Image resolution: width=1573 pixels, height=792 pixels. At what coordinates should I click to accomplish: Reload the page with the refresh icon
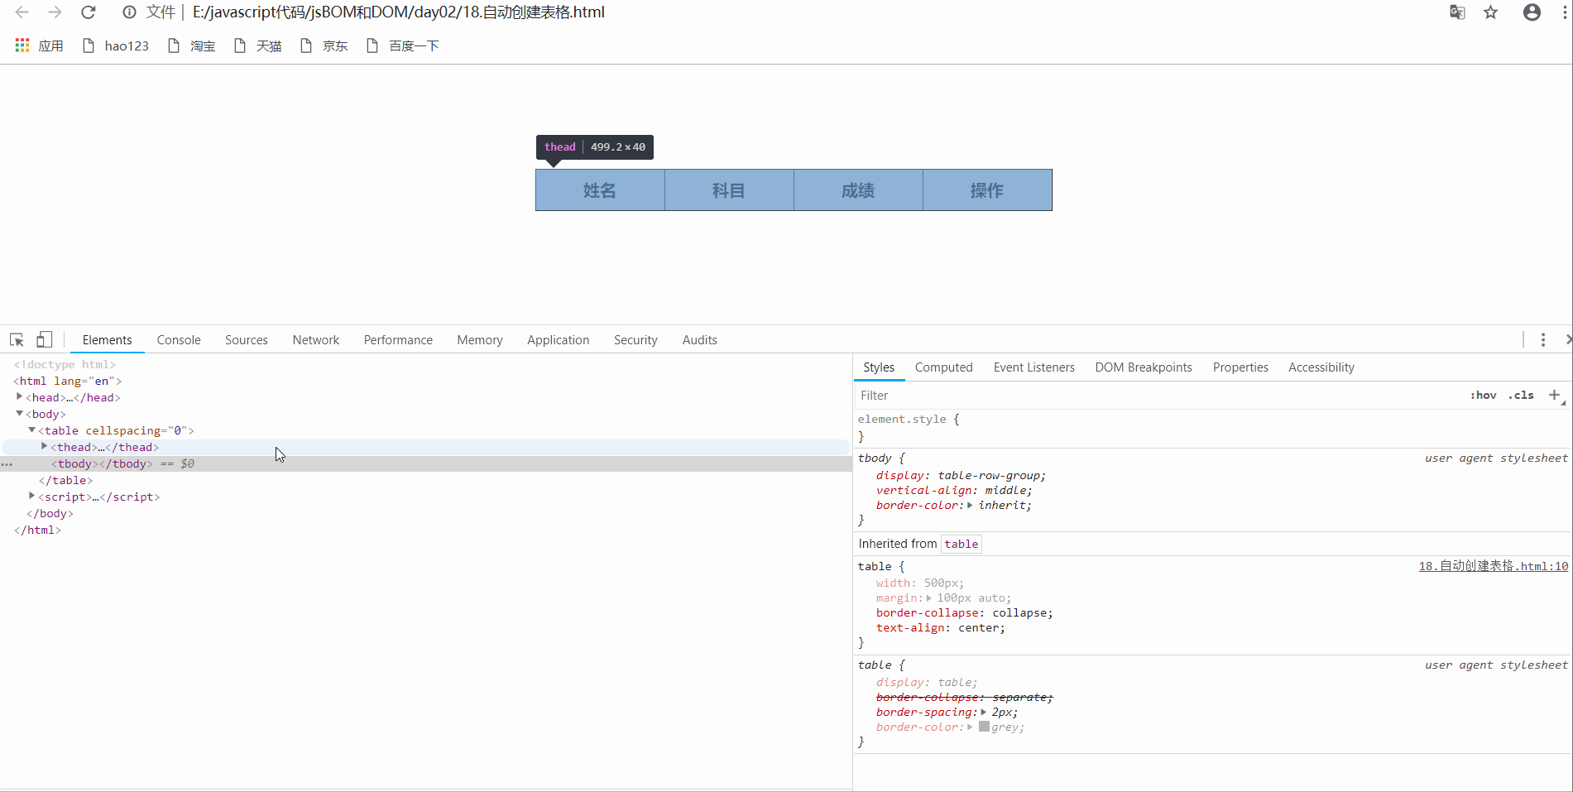click(x=89, y=12)
